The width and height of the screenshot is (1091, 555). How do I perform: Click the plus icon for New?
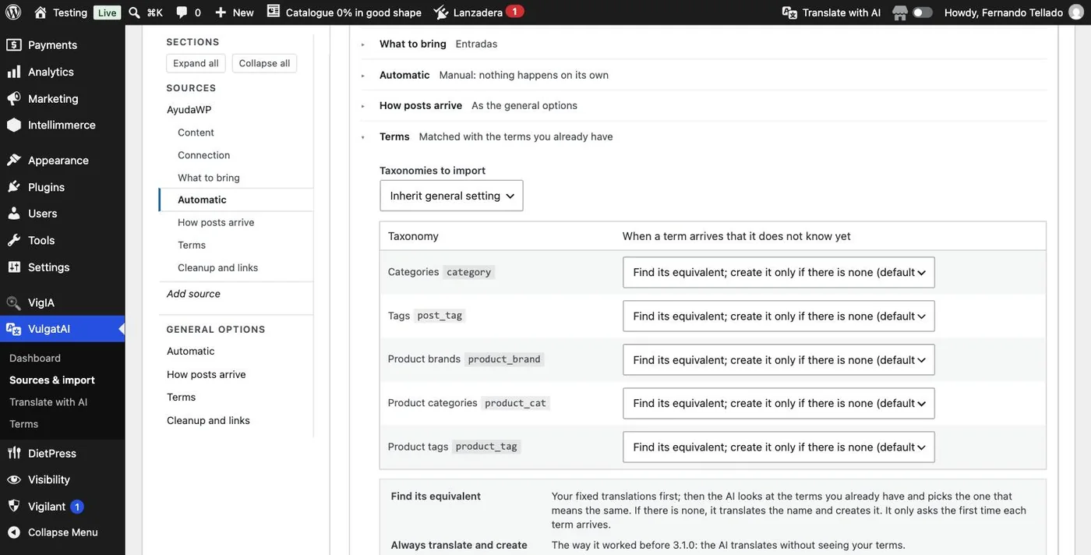click(221, 12)
